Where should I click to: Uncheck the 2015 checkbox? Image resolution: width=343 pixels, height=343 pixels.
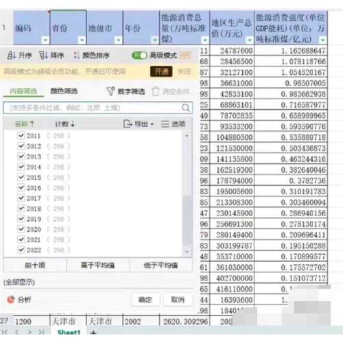[x=21, y=177]
